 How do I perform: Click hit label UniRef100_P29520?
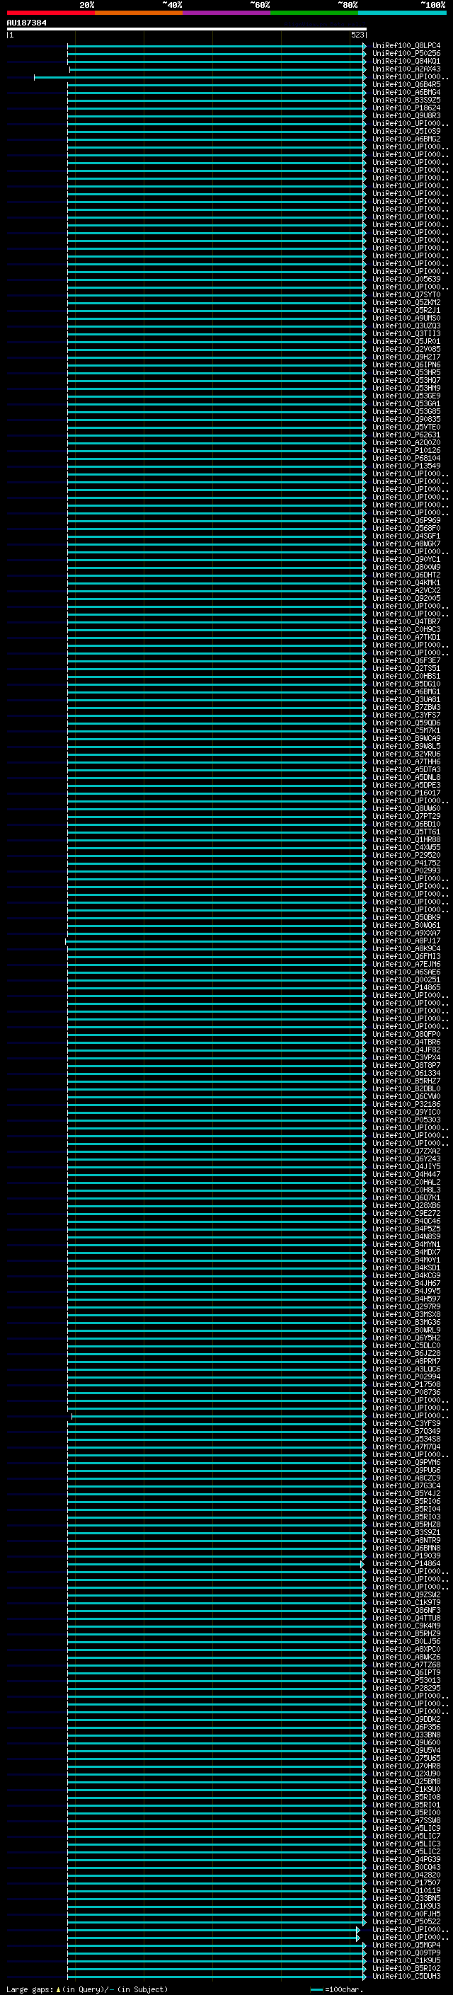point(406,855)
